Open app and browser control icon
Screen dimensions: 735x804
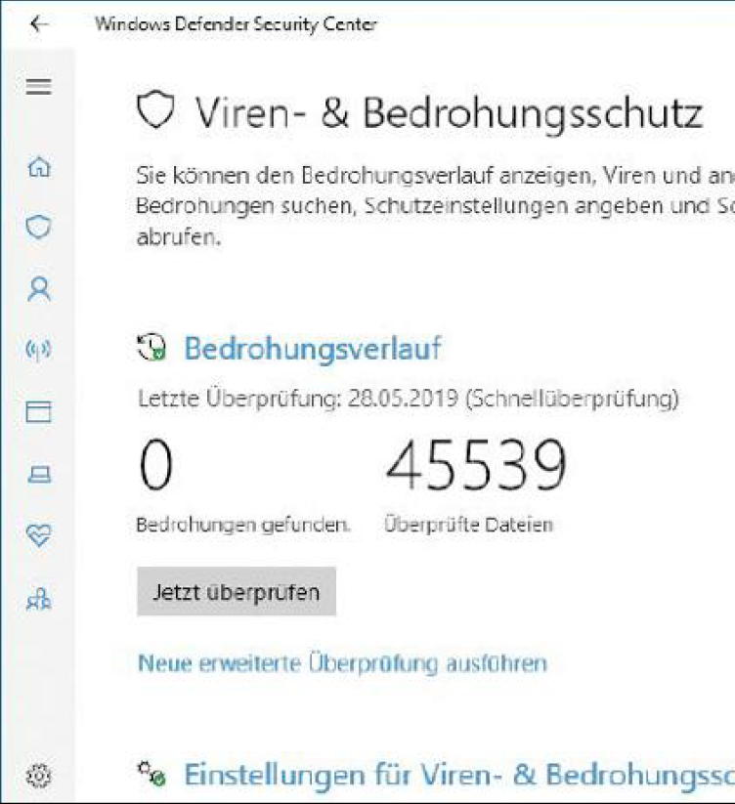38,411
